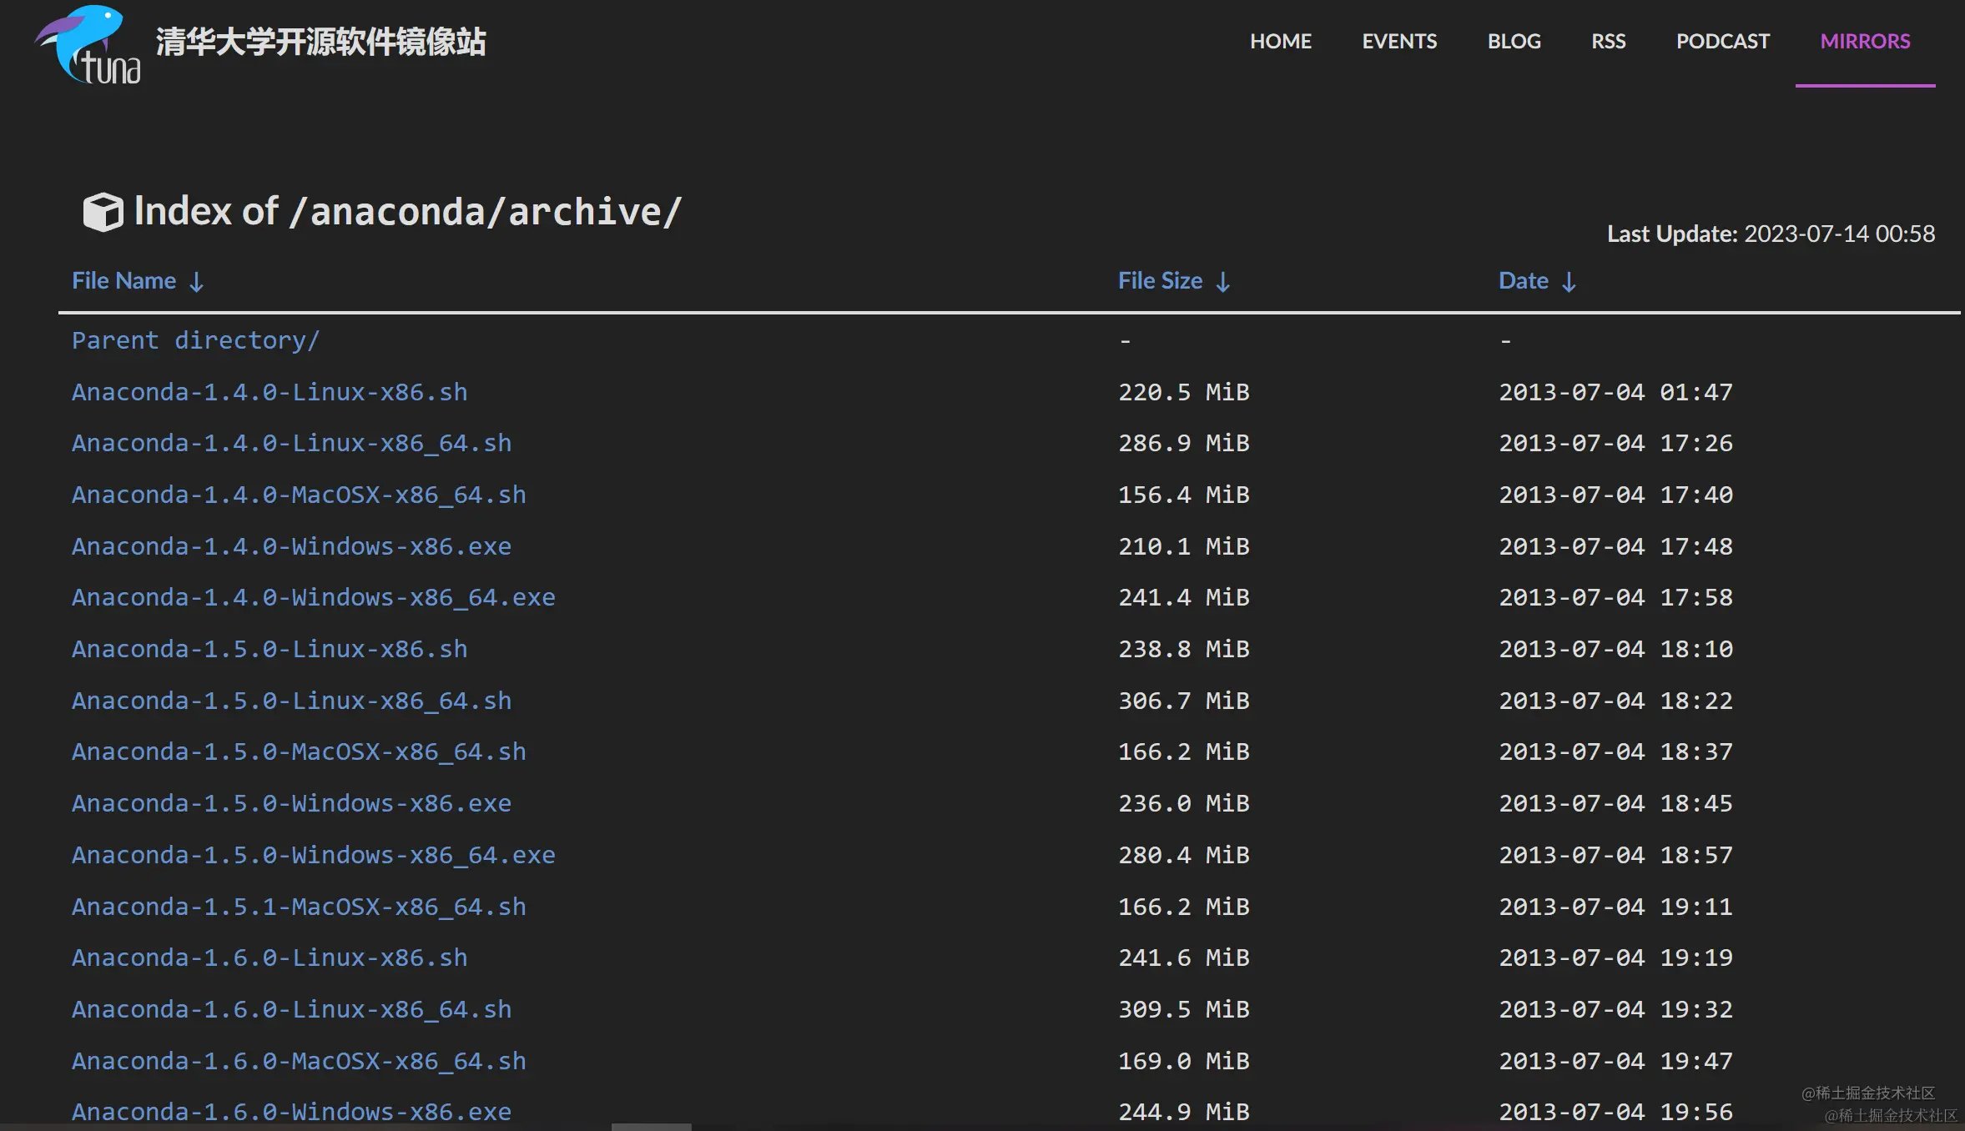Click the site title 清华大学开源软件镜像站
The image size is (1965, 1131).
[x=320, y=42]
